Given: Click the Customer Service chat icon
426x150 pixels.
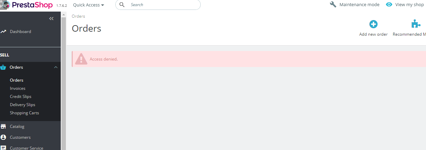Looking at the screenshot, I should click(3, 148).
